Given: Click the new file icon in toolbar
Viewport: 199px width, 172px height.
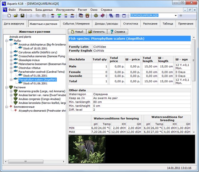Looking at the screenshot, I should (9, 16).
